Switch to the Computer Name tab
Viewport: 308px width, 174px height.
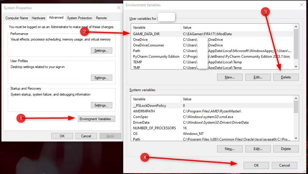coord(17,18)
